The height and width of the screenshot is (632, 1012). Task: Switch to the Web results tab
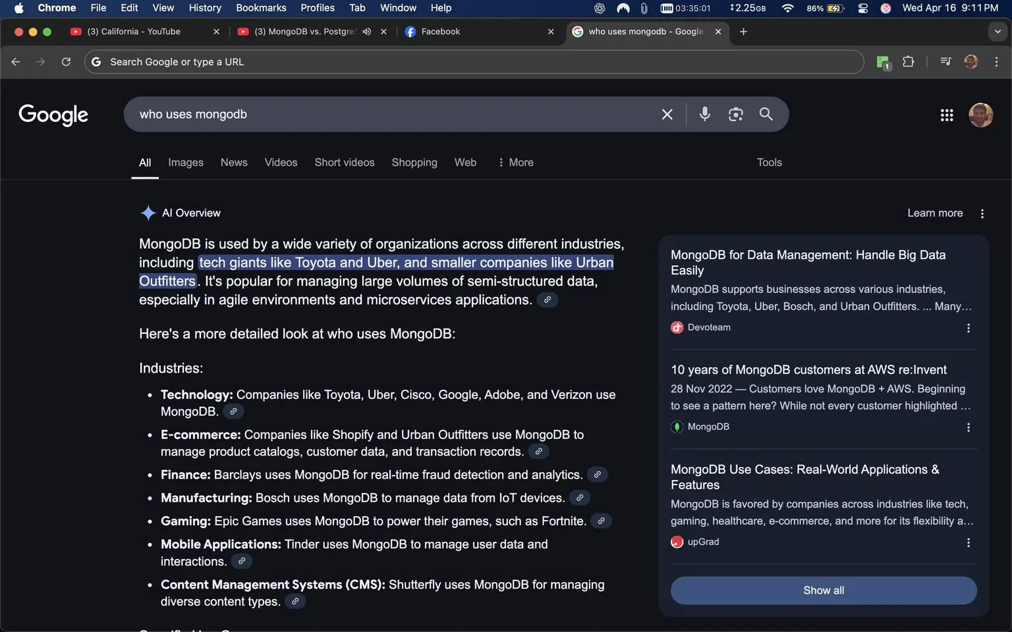coord(465,163)
